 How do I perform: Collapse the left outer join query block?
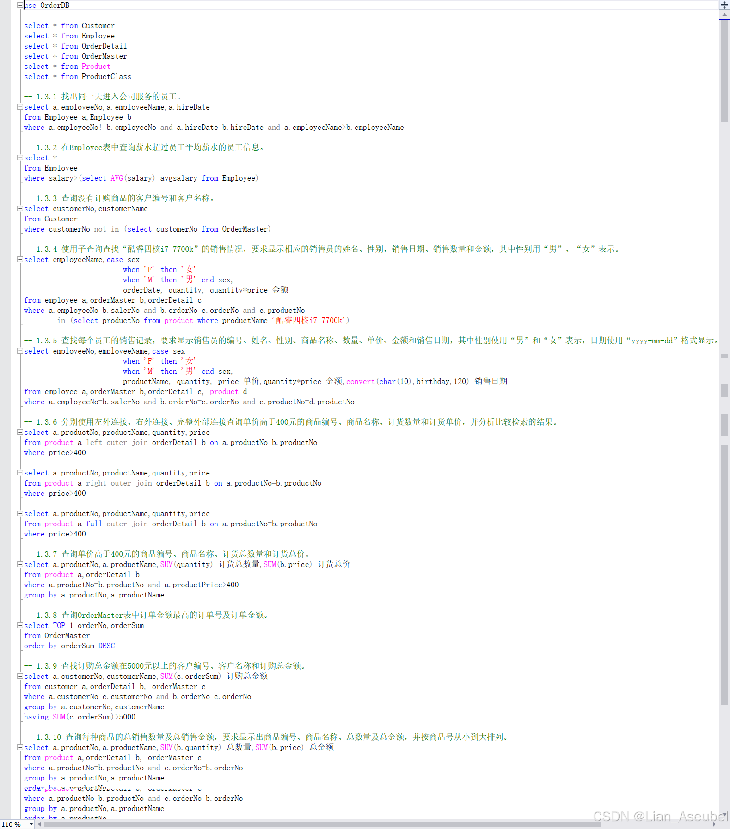[x=20, y=432]
